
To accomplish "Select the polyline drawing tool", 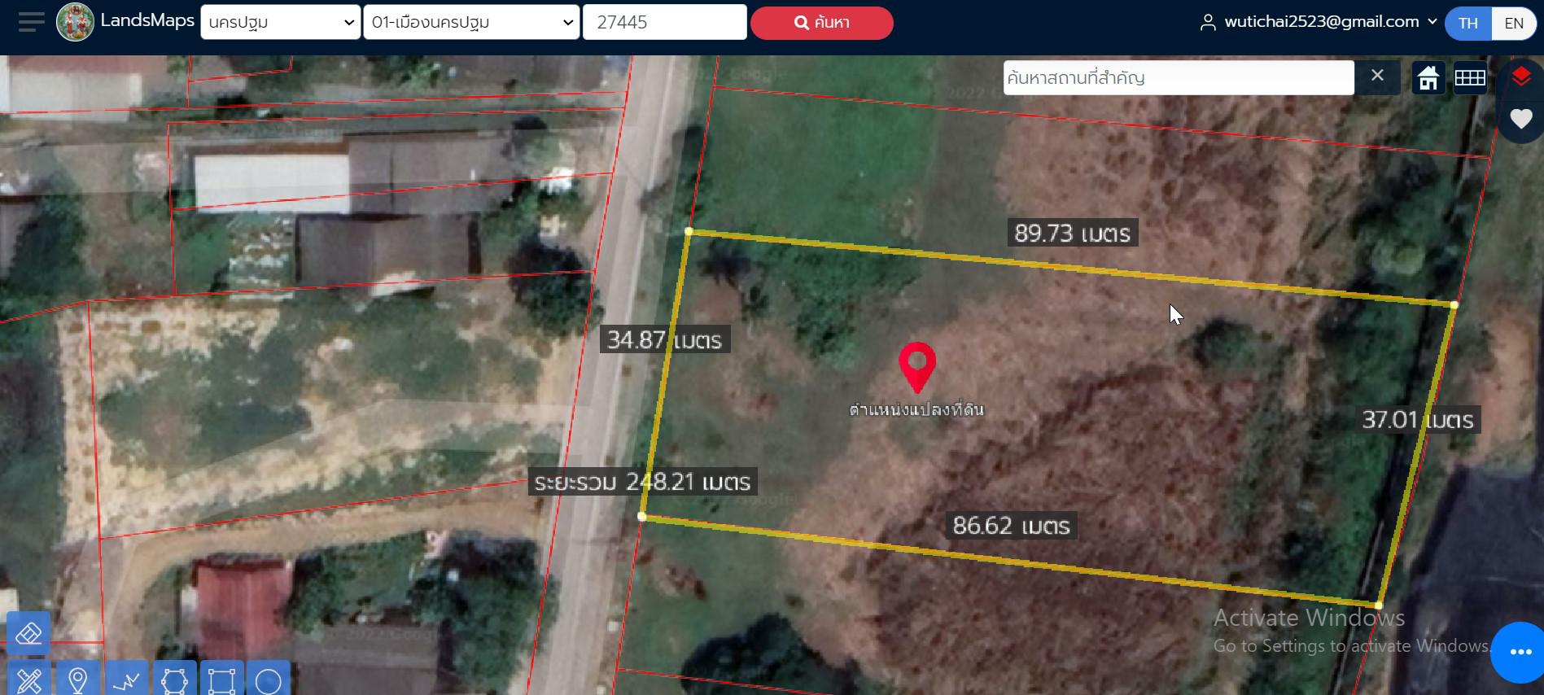I will (126, 680).
